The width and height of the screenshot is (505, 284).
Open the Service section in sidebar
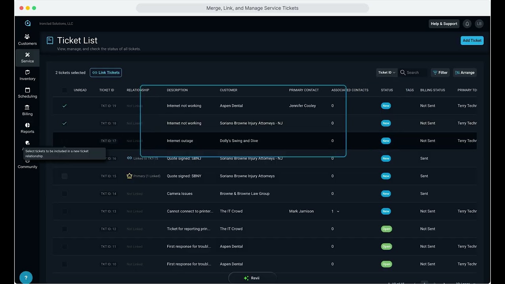click(x=27, y=58)
